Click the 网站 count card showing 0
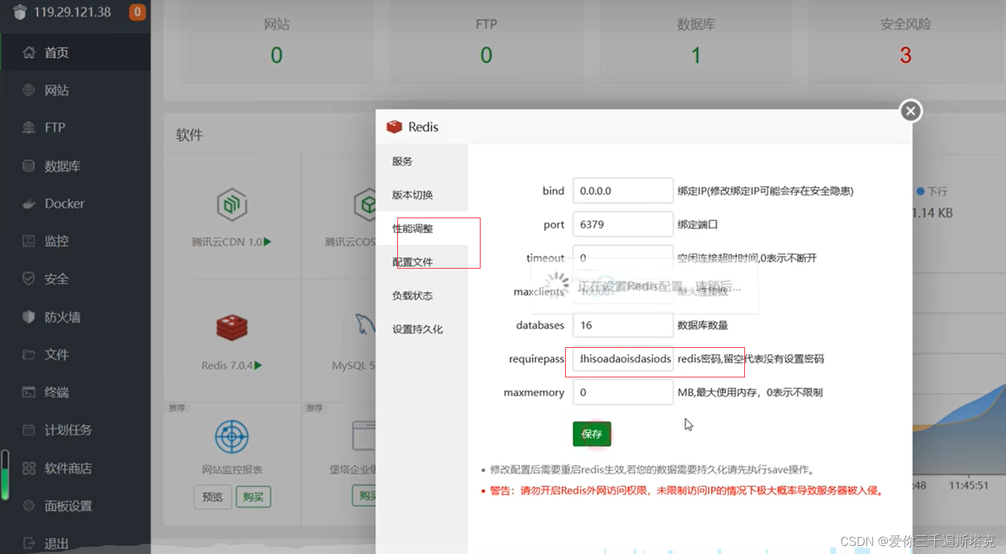The width and height of the screenshot is (1006, 554). tap(276, 42)
